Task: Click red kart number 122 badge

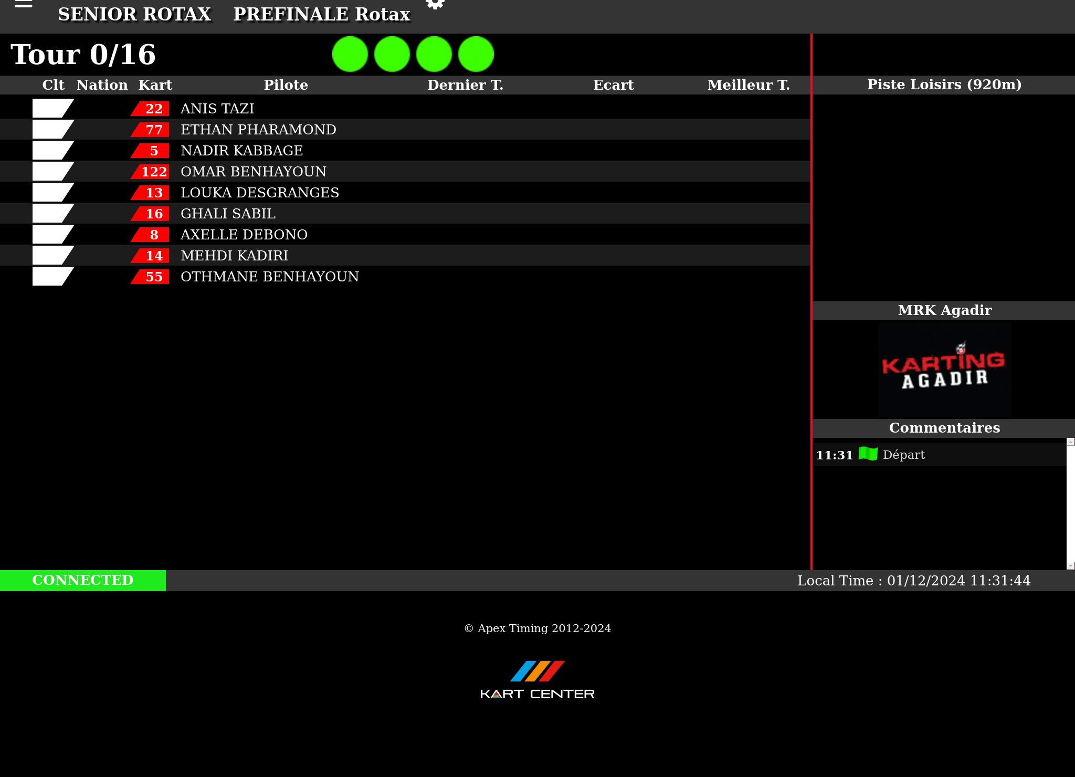Action: tap(151, 172)
